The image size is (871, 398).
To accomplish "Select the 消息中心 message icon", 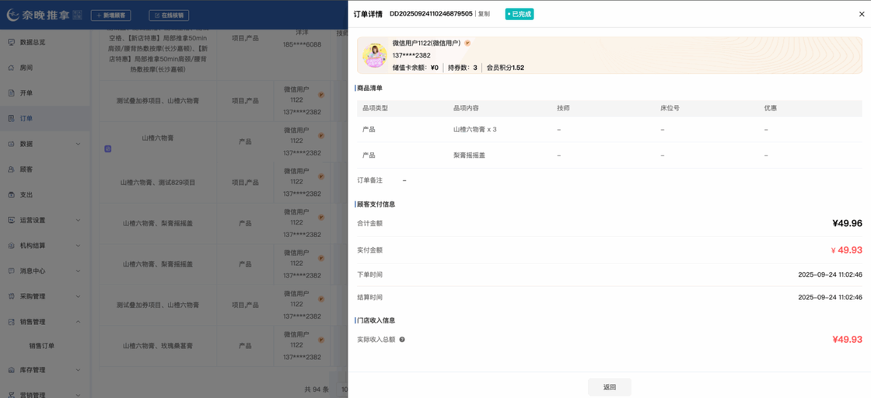I will point(11,271).
